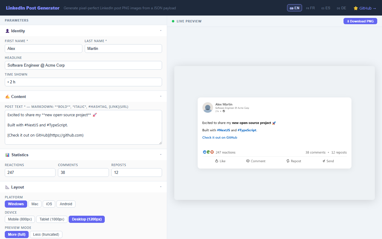
Task: Click the Last Name input field
Action: pyautogui.click(x=123, y=48)
